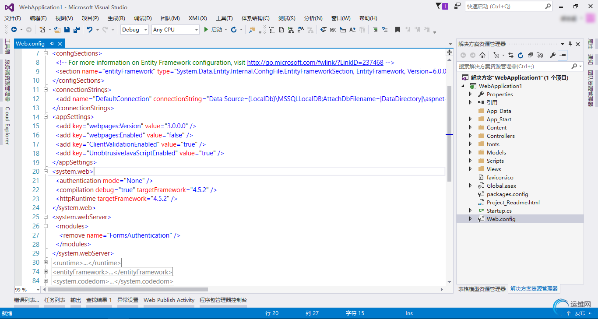Switch to 表格模型资源管理器 tab
598x319 pixels.
482,289
